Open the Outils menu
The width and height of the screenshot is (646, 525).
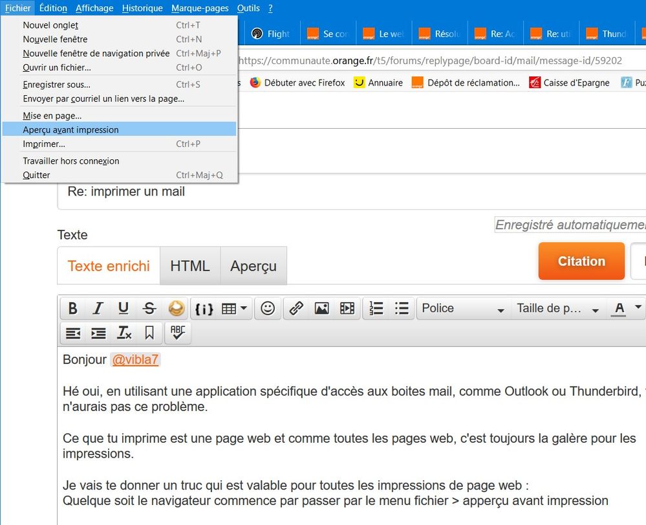[248, 8]
